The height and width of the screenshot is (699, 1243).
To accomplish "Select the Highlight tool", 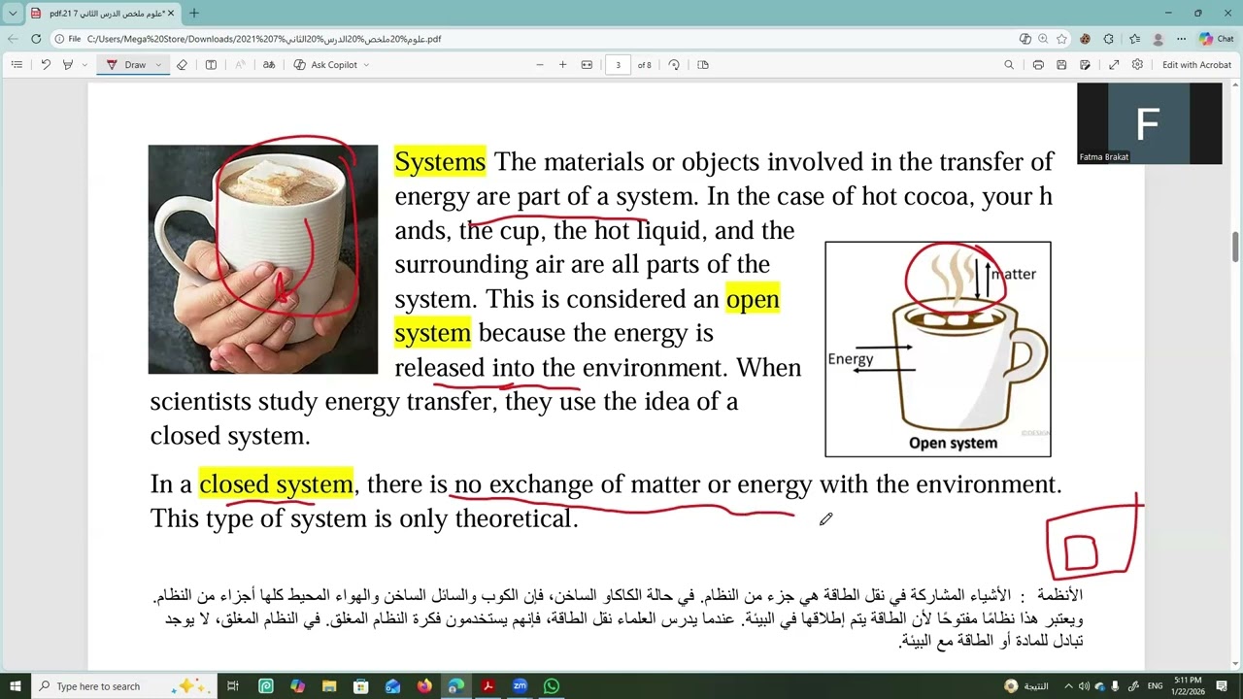I will tap(67, 65).
